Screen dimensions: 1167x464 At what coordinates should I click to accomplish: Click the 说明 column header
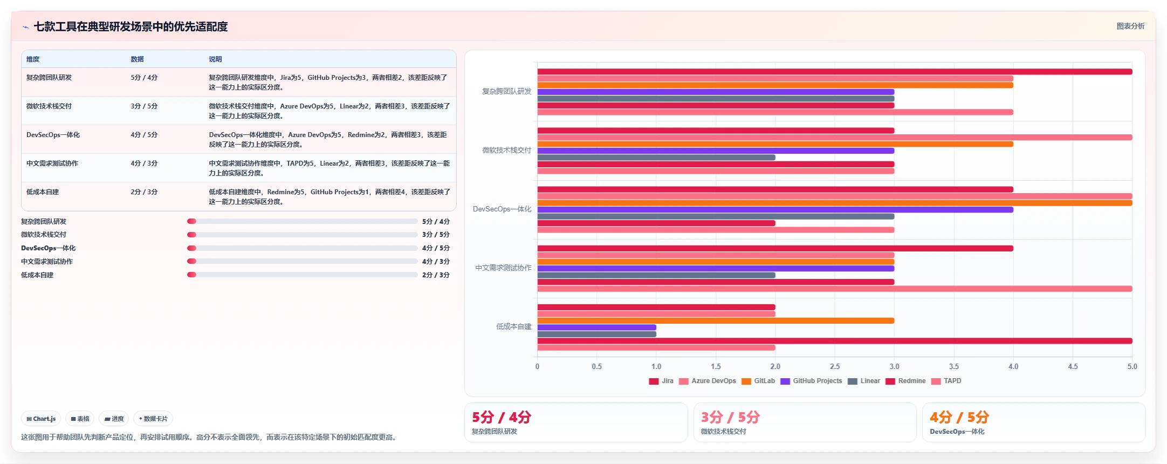click(215, 59)
